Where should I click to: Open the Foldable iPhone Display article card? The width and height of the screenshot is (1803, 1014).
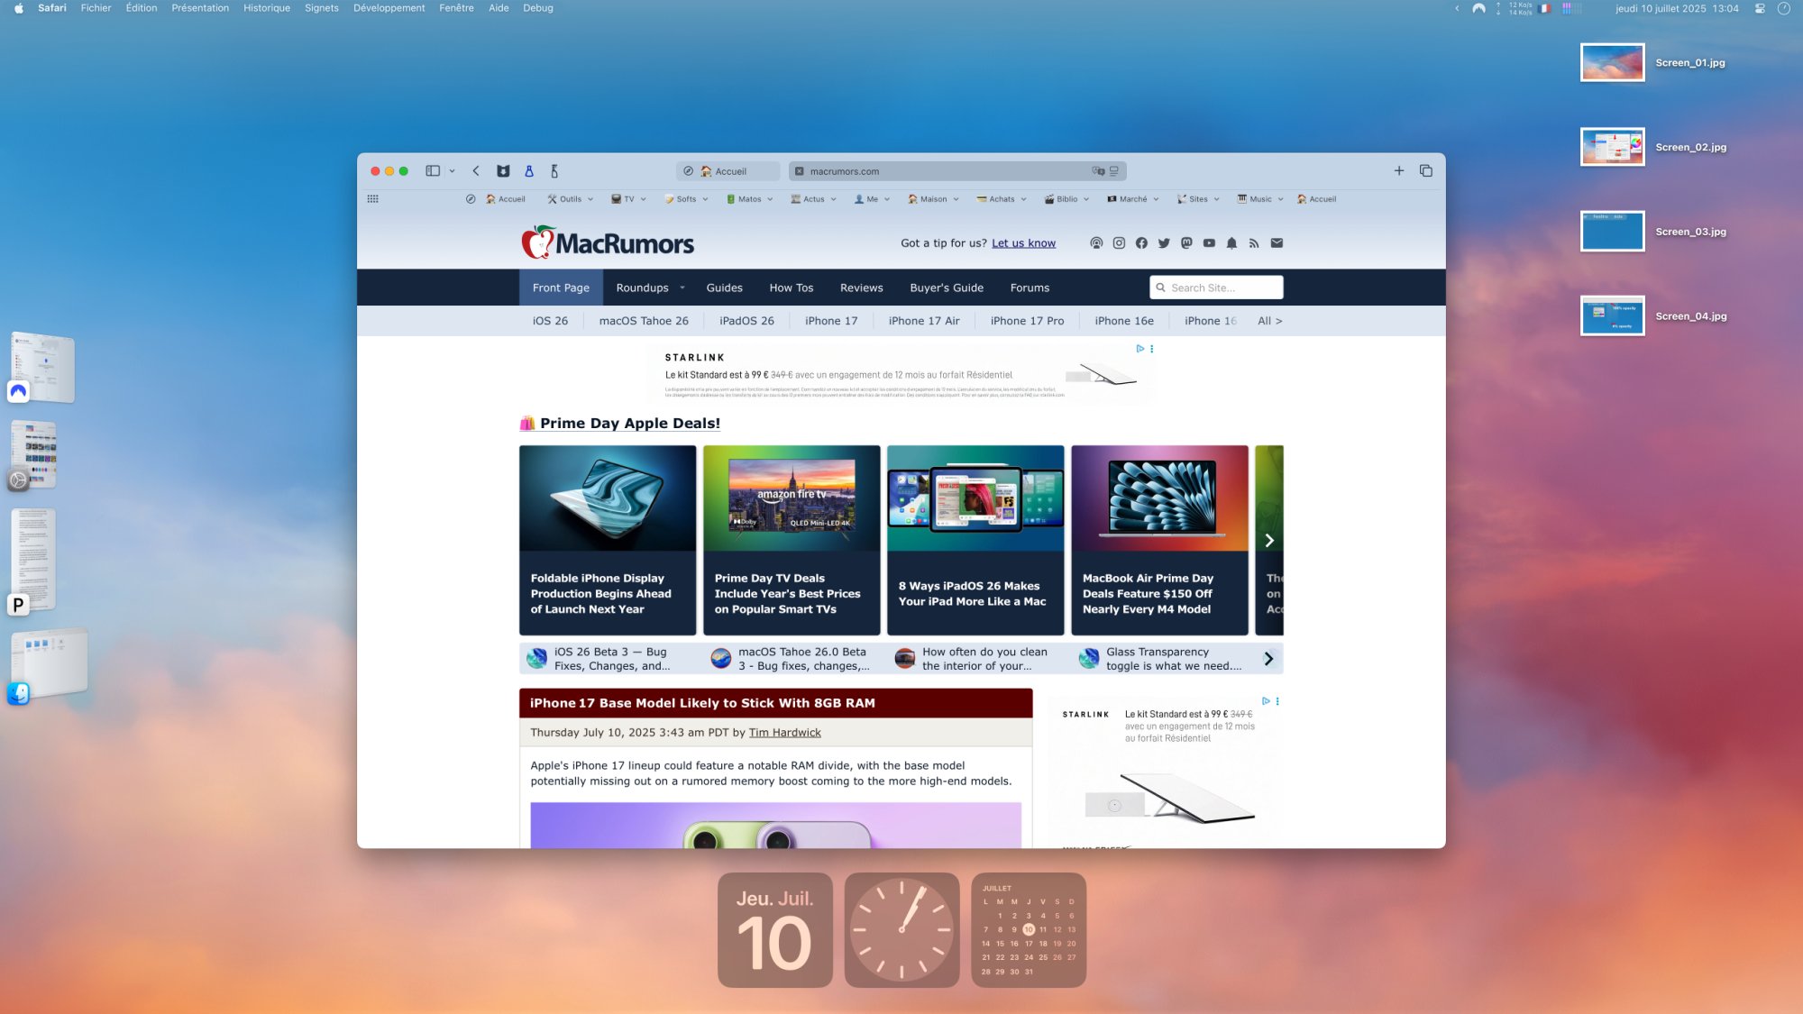tap(608, 540)
